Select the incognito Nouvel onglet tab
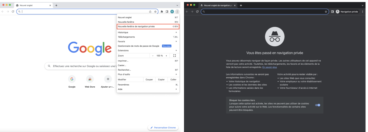The height and width of the screenshot is (132, 368). [218, 5]
